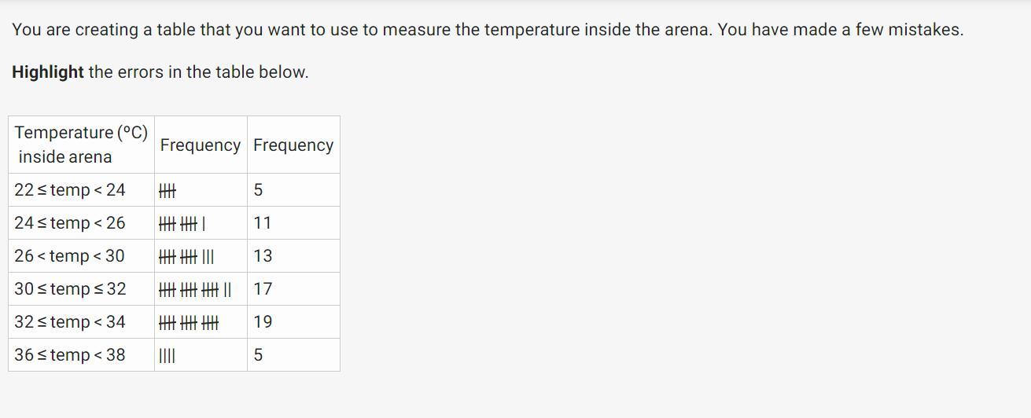Click the frequency value 5 in last row
1031x418 pixels.
(x=259, y=355)
